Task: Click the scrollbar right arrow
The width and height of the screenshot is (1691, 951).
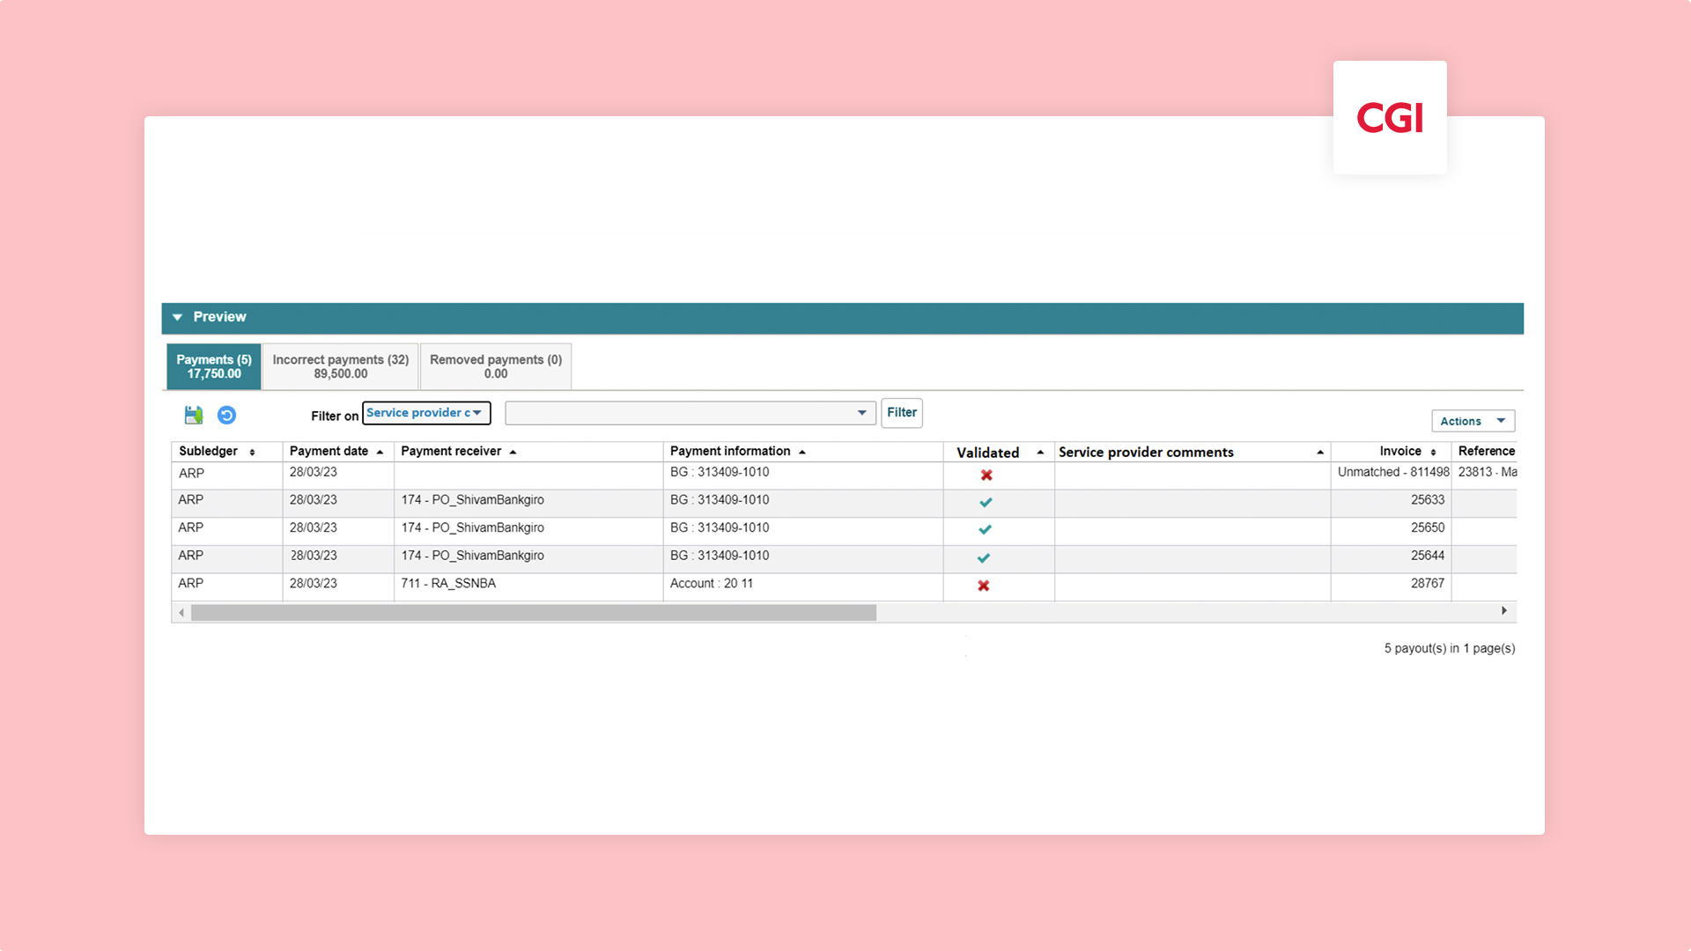Action: (x=1504, y=611)
